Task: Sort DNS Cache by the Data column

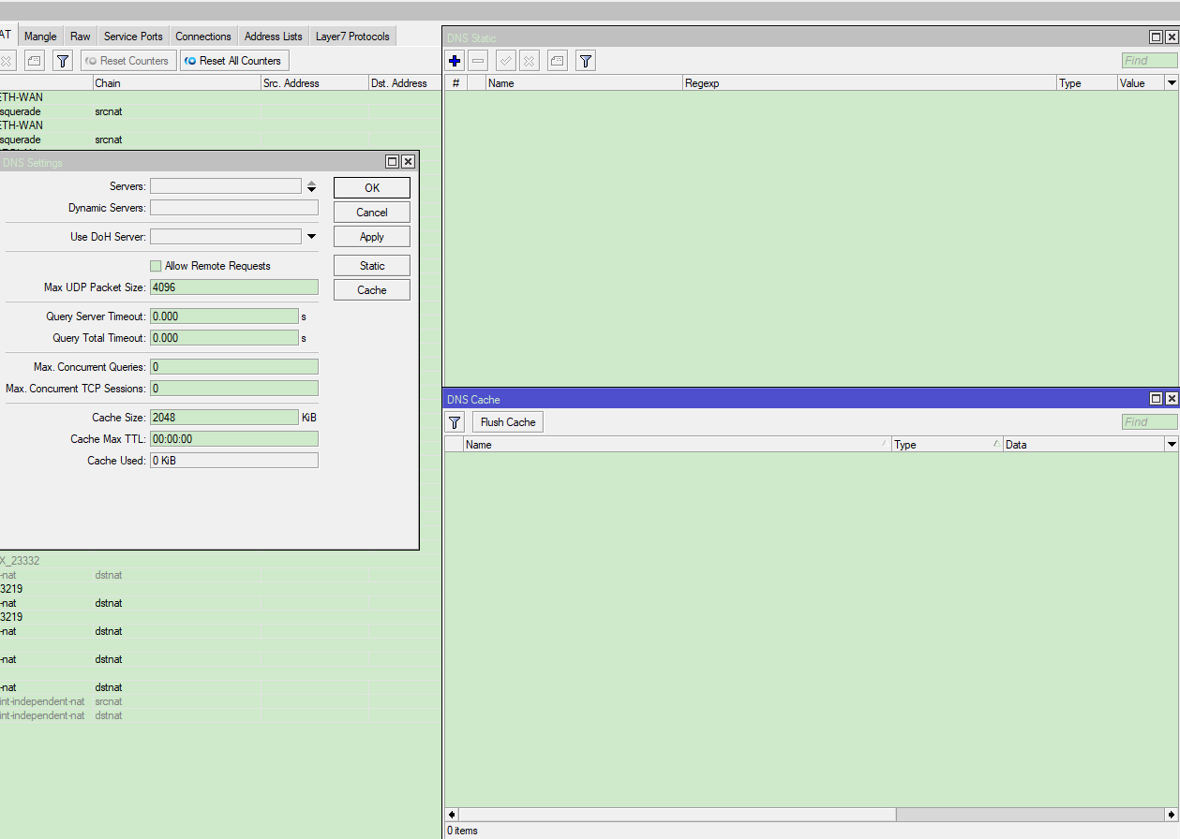Action: [1083, 445]
